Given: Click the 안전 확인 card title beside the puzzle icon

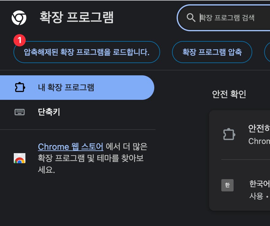Looking at the screenshot, I should pyautogui.click(x=259, y=129).
